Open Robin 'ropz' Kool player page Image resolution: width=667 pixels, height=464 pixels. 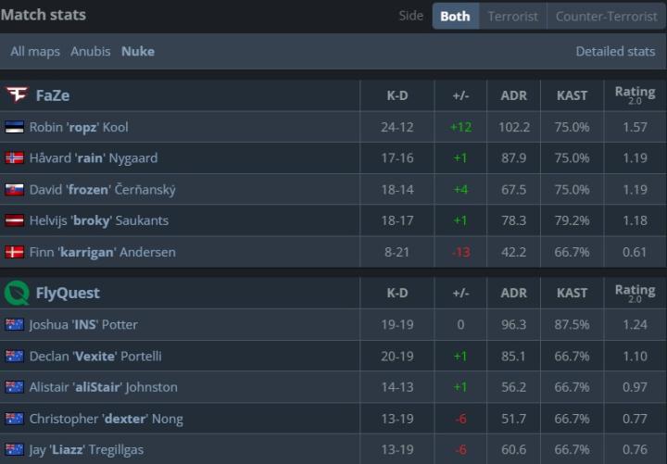79,128
